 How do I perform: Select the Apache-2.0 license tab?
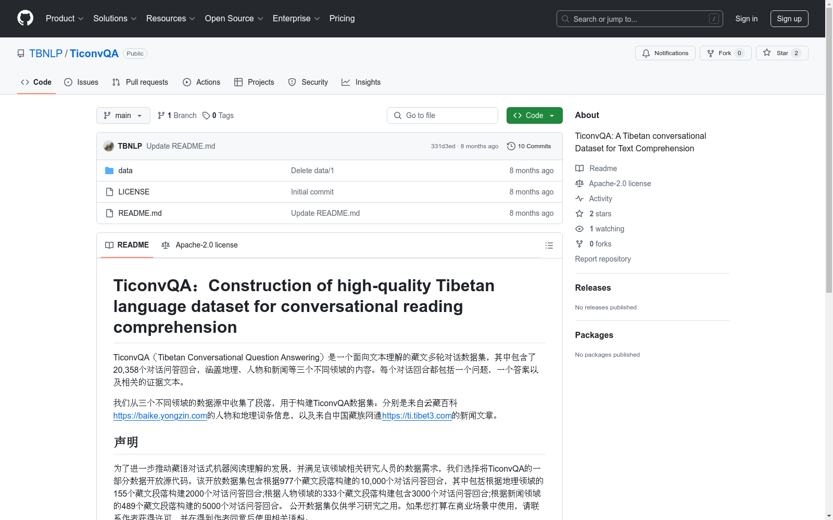199,245
